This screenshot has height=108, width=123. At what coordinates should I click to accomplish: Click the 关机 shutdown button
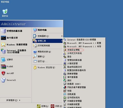click(56, 106)
